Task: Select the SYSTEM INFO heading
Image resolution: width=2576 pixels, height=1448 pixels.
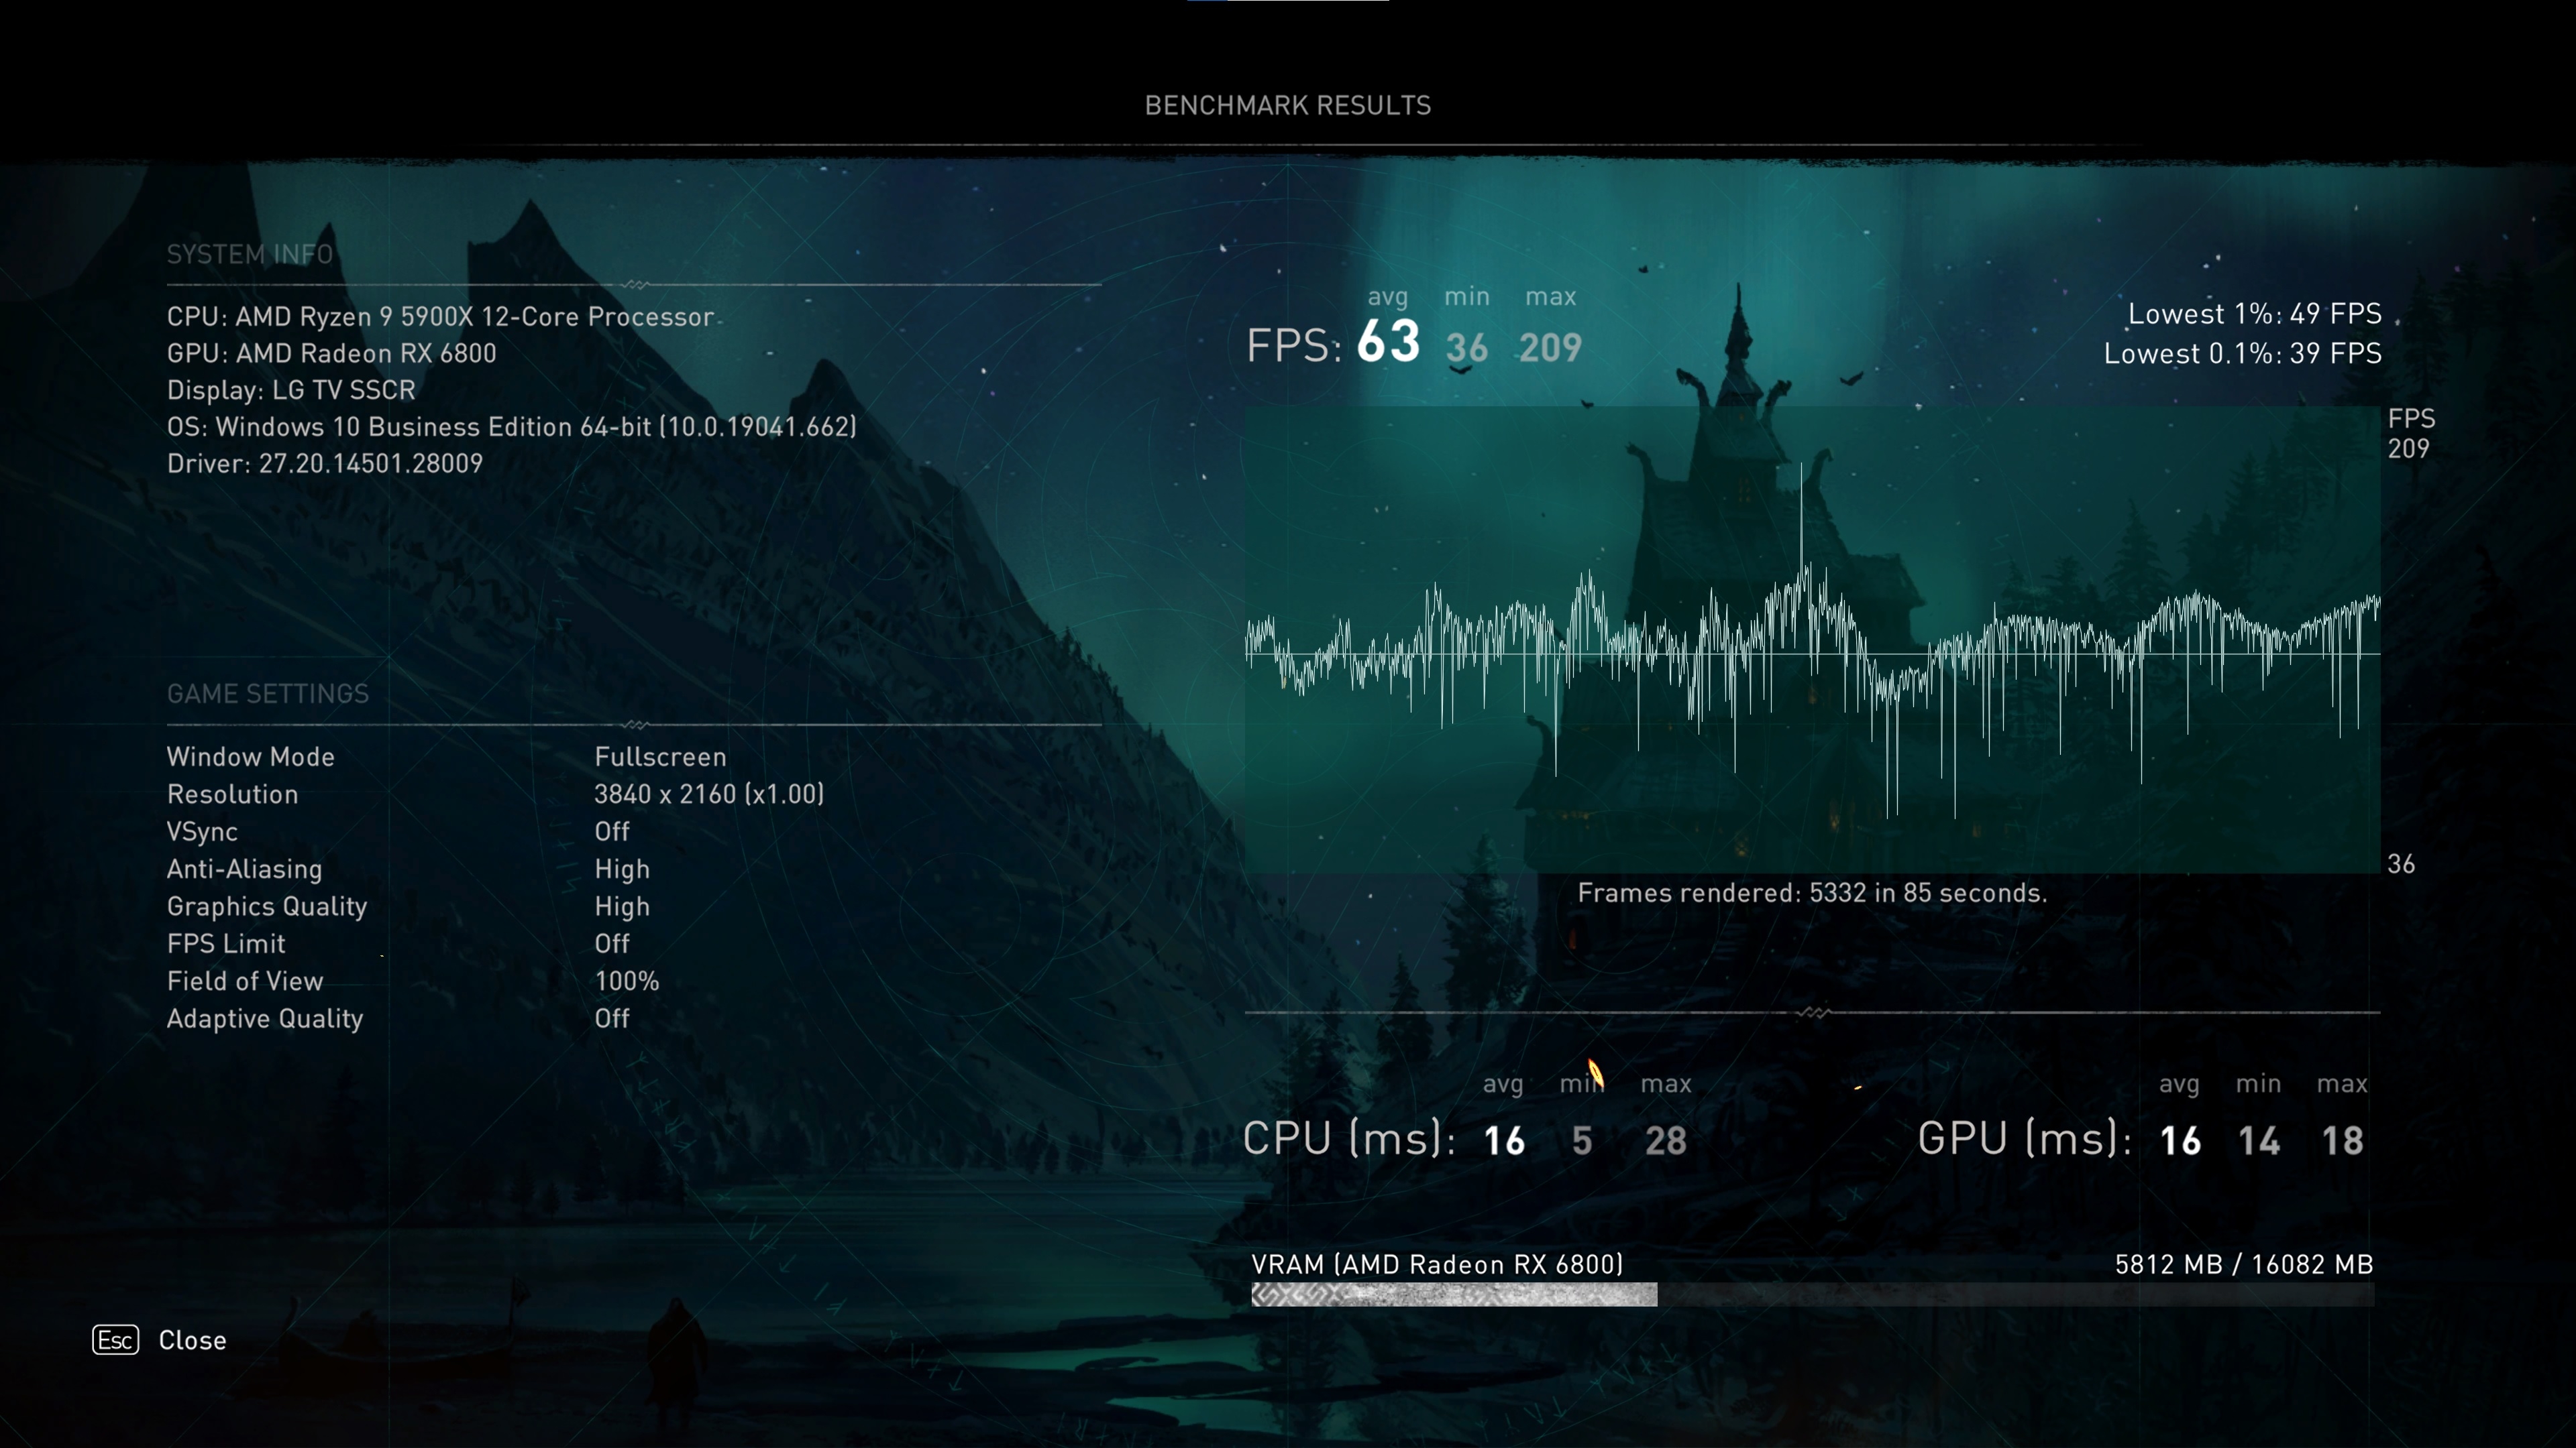Action: pos(250,255)
